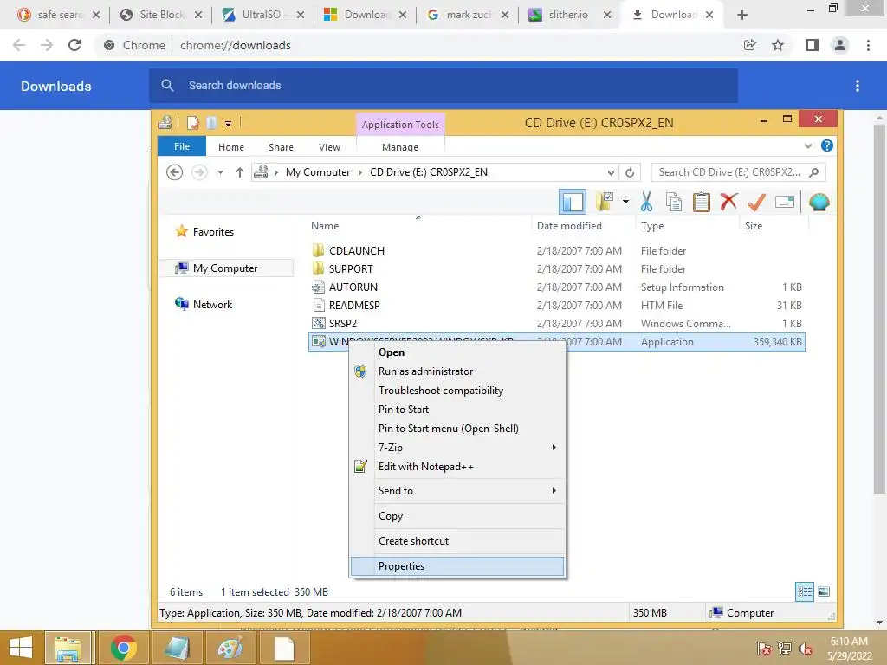Screen dimensions: 887x665
Task: Choose Run as administrator
Action: (x=457, y=371)
